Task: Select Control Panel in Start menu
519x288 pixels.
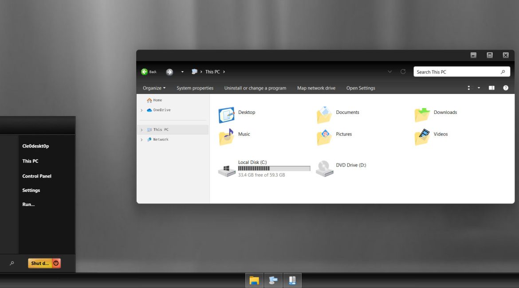Action: (37, 176)
